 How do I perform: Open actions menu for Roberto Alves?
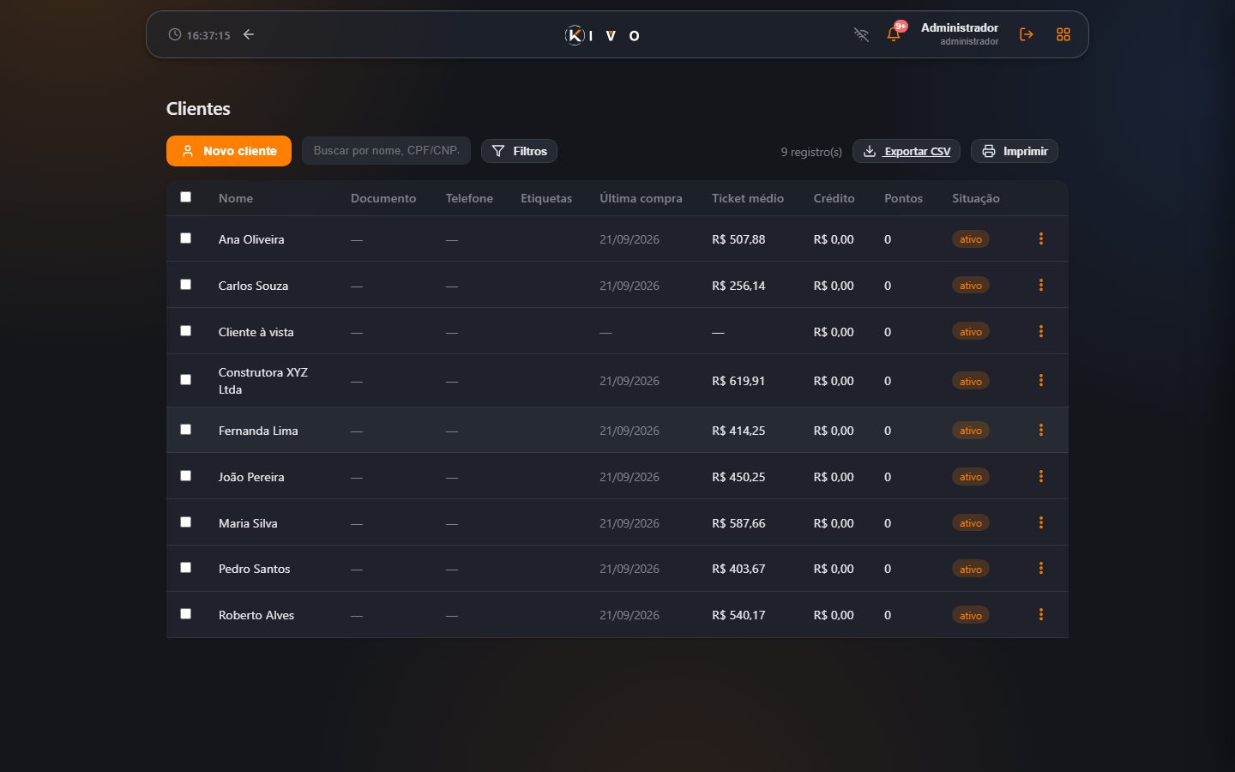1041,614
